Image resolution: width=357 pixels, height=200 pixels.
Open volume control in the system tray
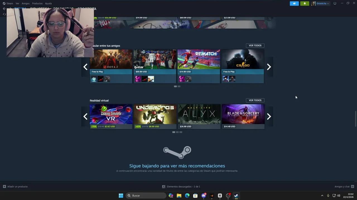[339, 196]
